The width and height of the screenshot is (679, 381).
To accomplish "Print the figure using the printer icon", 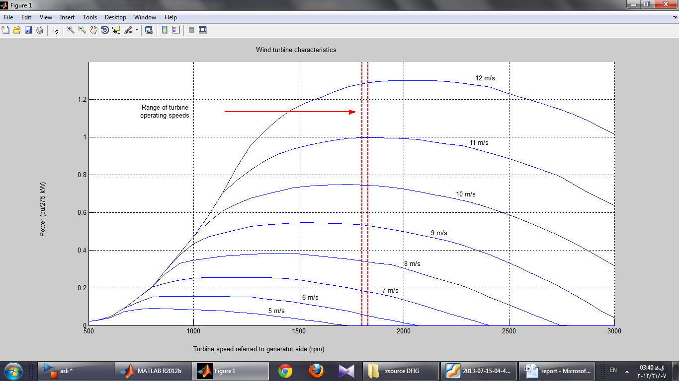I will (40, 30).
